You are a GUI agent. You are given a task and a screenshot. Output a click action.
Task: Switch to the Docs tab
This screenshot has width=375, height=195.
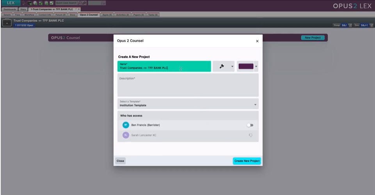73,15
